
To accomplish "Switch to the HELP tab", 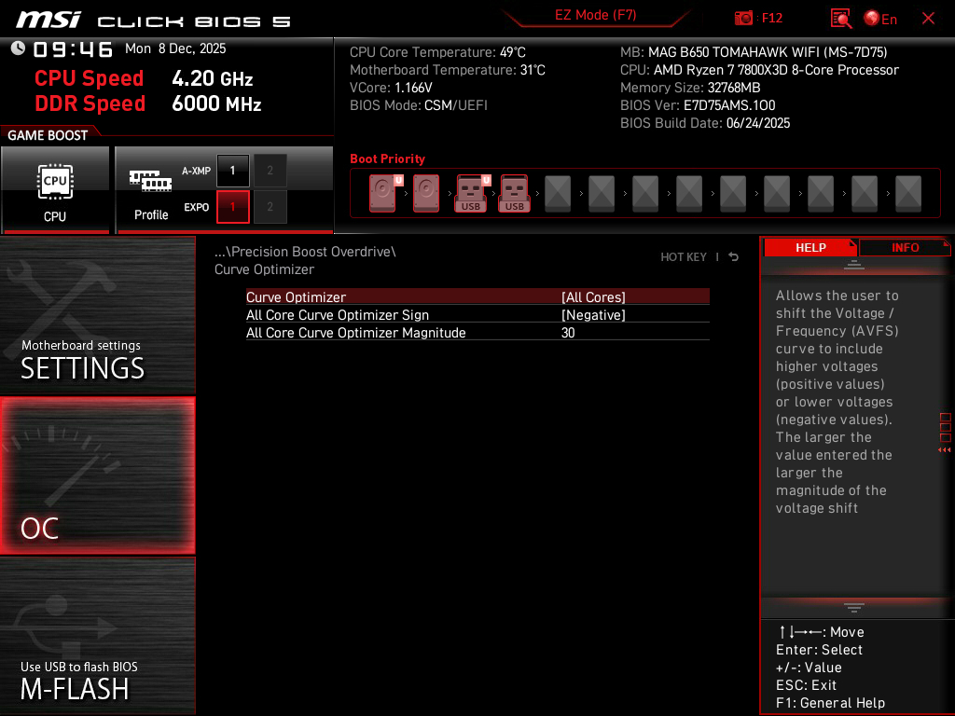I will click(x=810, y=247).
